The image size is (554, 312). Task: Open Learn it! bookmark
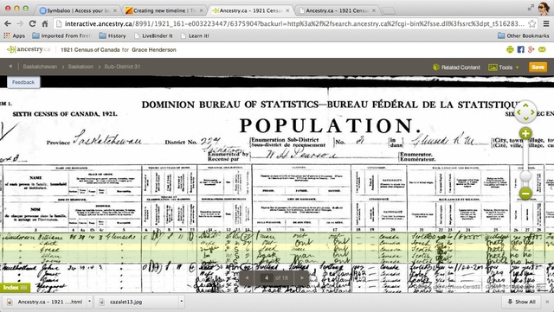[x=195, y=35]
